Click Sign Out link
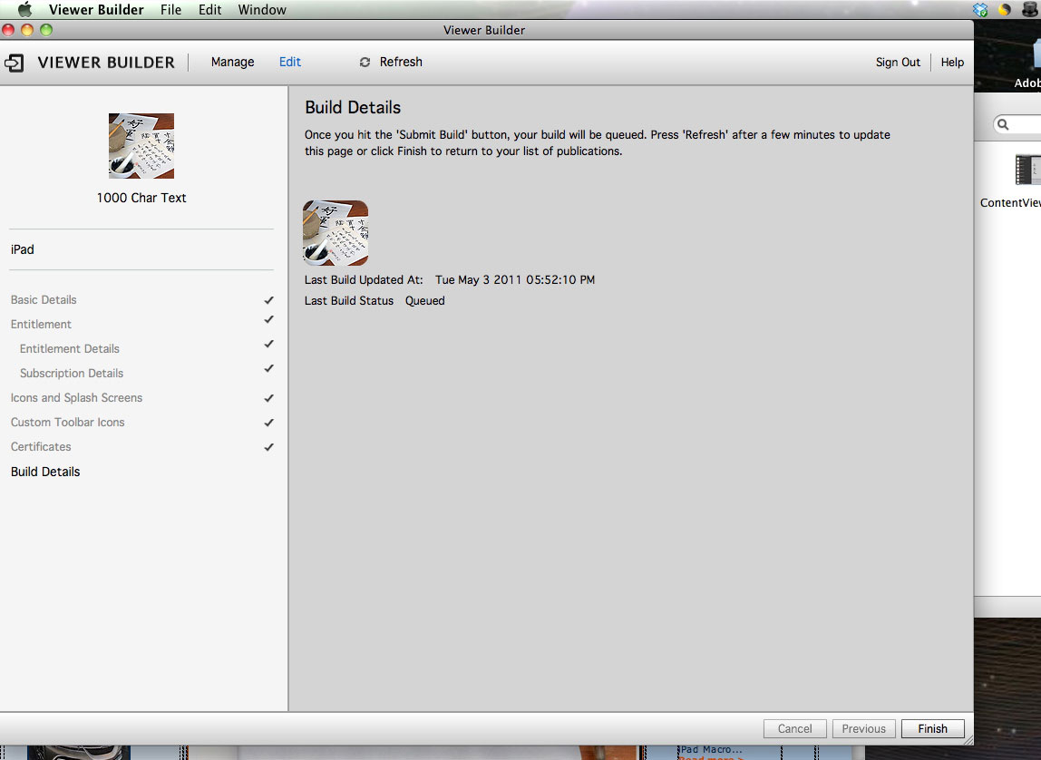Viewport: 1041px width, 760px height. click(898, 62)
